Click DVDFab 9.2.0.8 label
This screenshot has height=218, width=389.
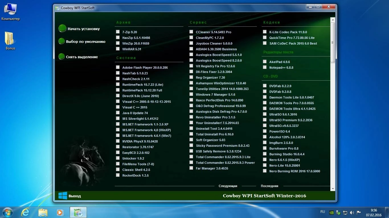tap(280, 92)
